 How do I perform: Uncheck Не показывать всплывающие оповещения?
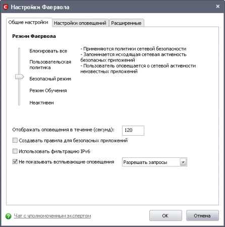click(15, 161)
